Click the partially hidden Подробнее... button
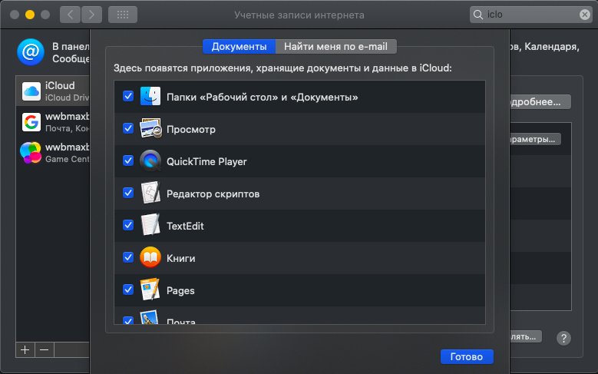This screenshot has width=598, height=374. pos(540,102)
